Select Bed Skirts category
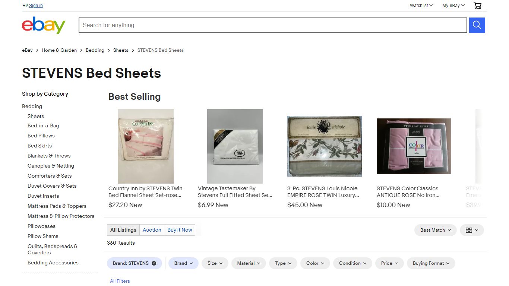 coord(39,146)
